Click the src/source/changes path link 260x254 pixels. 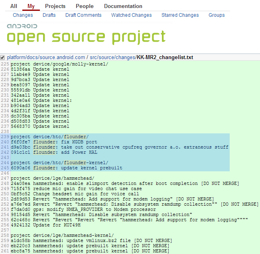click(x=112, y=58)
